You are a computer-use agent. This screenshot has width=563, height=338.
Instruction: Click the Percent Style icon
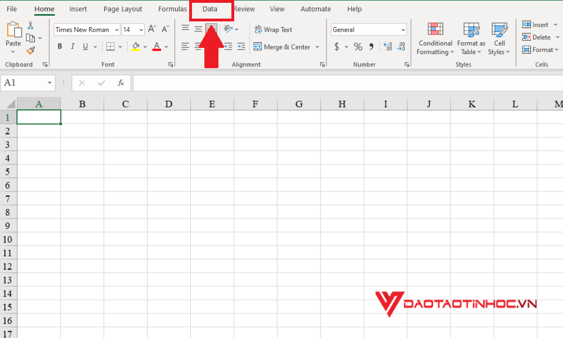point(358,47)
